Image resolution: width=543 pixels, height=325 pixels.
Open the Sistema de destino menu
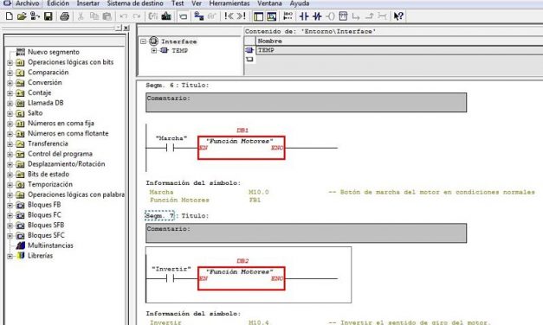click(x=135, y=3)
